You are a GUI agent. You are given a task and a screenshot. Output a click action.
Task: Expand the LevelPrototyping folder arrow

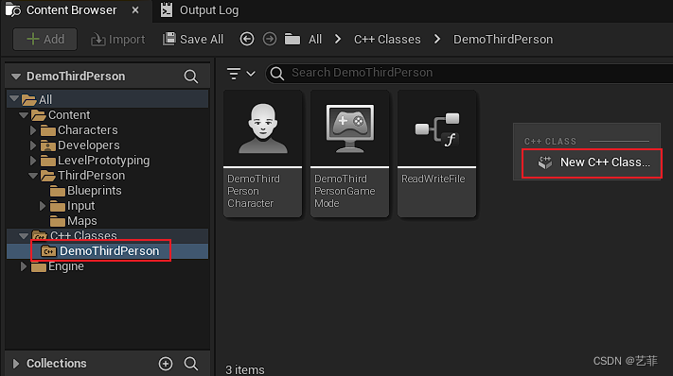pyautogui.click(x=33, y=161)
